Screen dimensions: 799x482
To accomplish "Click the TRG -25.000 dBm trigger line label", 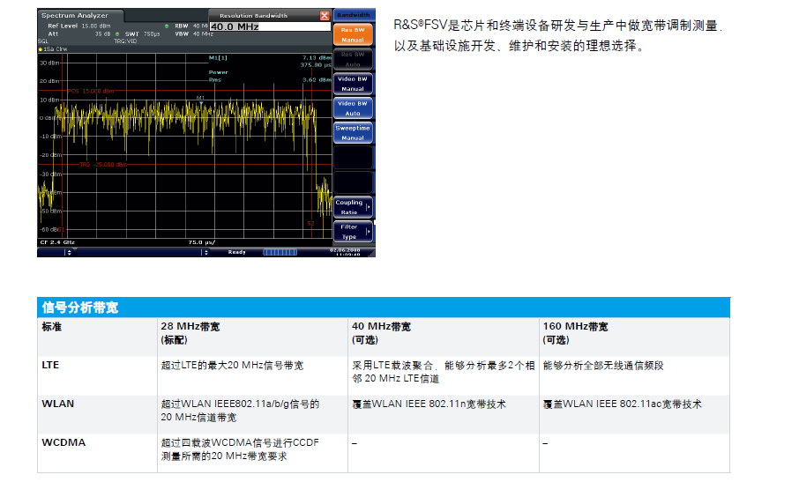I will pos(103,165).
